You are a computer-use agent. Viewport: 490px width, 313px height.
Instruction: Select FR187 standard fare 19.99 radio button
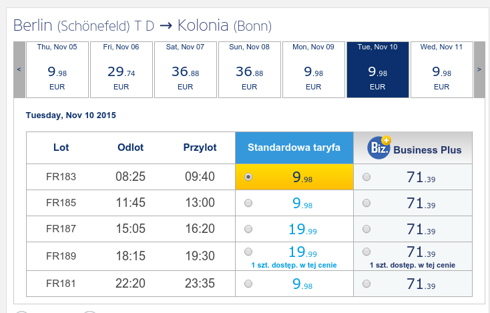coord(248,229)
